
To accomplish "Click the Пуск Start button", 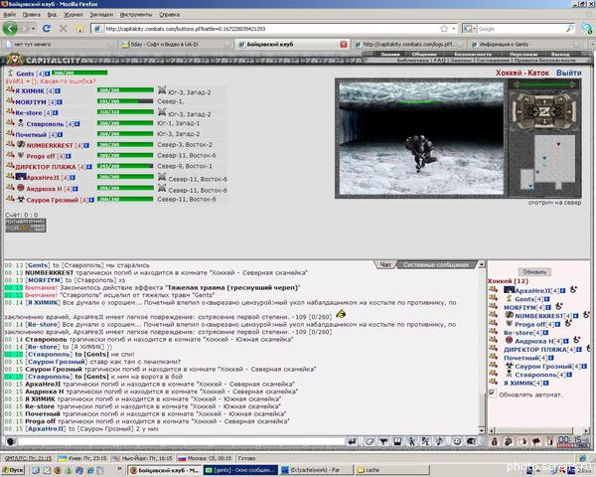I will (13, 470).
